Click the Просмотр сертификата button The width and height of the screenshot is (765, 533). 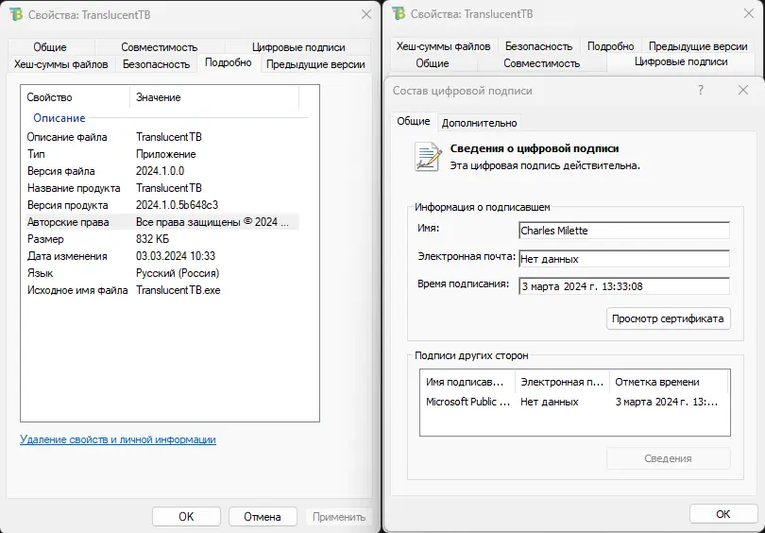[668, 318]
